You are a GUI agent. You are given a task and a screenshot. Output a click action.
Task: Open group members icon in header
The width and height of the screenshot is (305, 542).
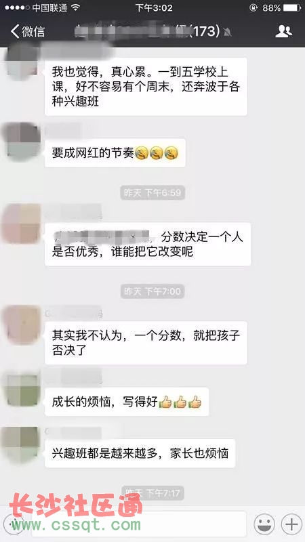(283, 31)
